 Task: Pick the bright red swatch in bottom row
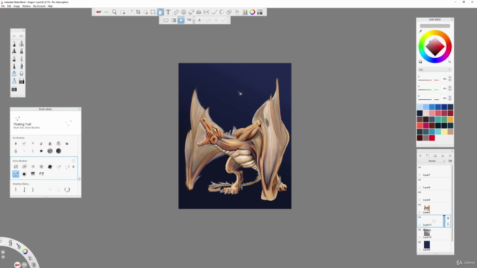coord(432,138)
